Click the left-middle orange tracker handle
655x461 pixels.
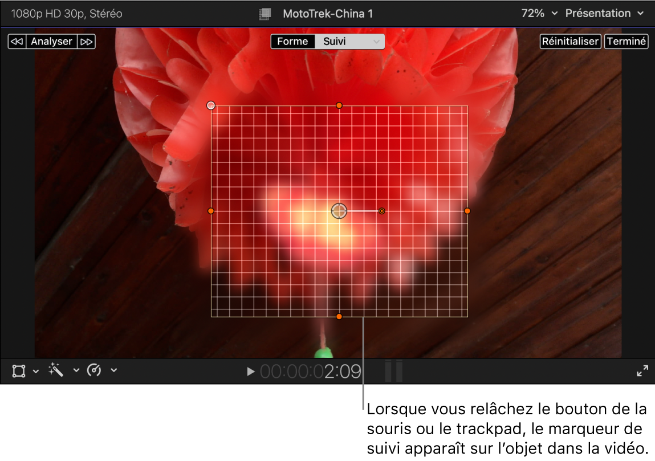tap(211, 211)
